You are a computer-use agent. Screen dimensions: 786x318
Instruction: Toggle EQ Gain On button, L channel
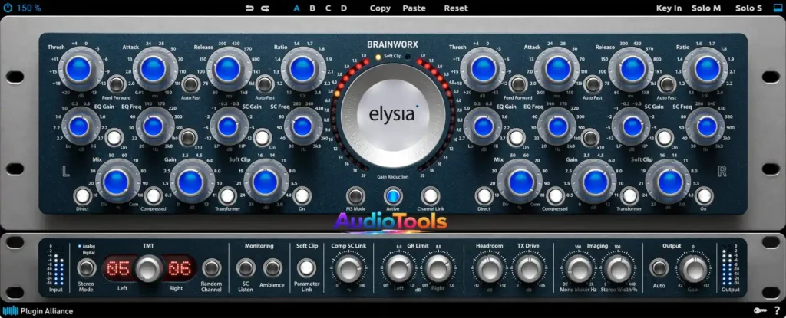(114, 137)
